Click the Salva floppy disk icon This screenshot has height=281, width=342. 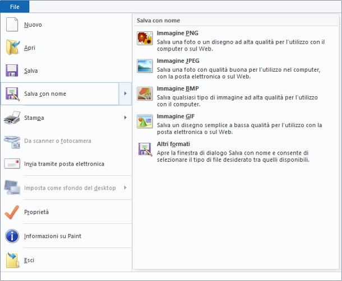(12, 71)
